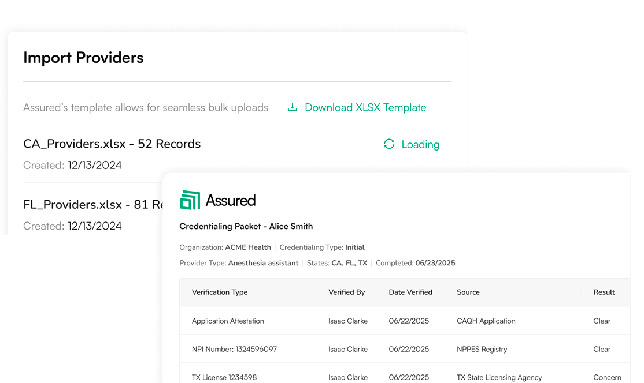644x383 pixels.
Task: Click the seamless bulk uploads description text
Action: tap(146, 108)
